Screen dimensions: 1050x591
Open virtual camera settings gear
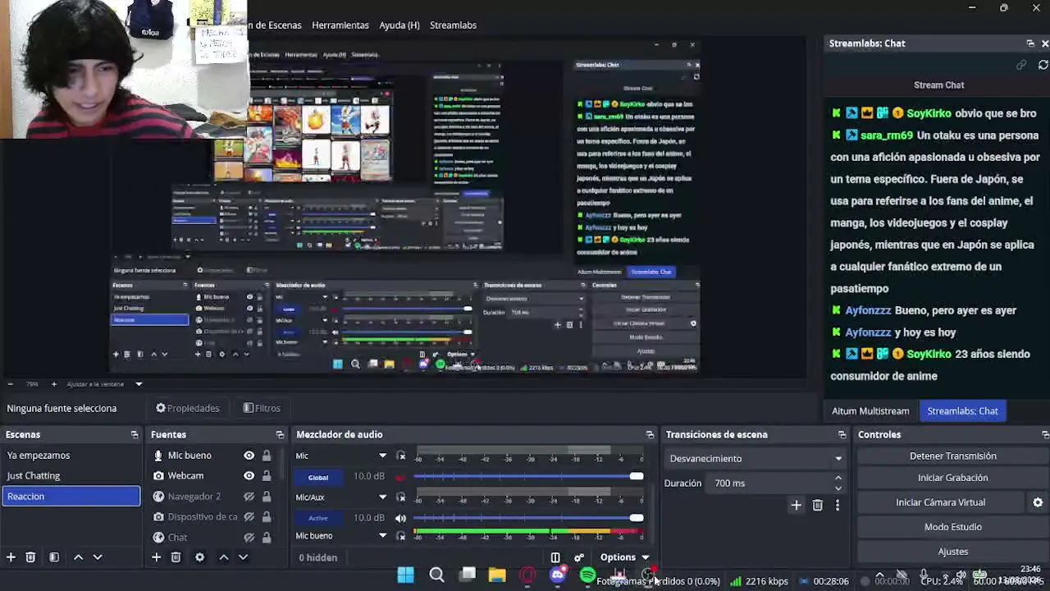tap(1038, 502)
